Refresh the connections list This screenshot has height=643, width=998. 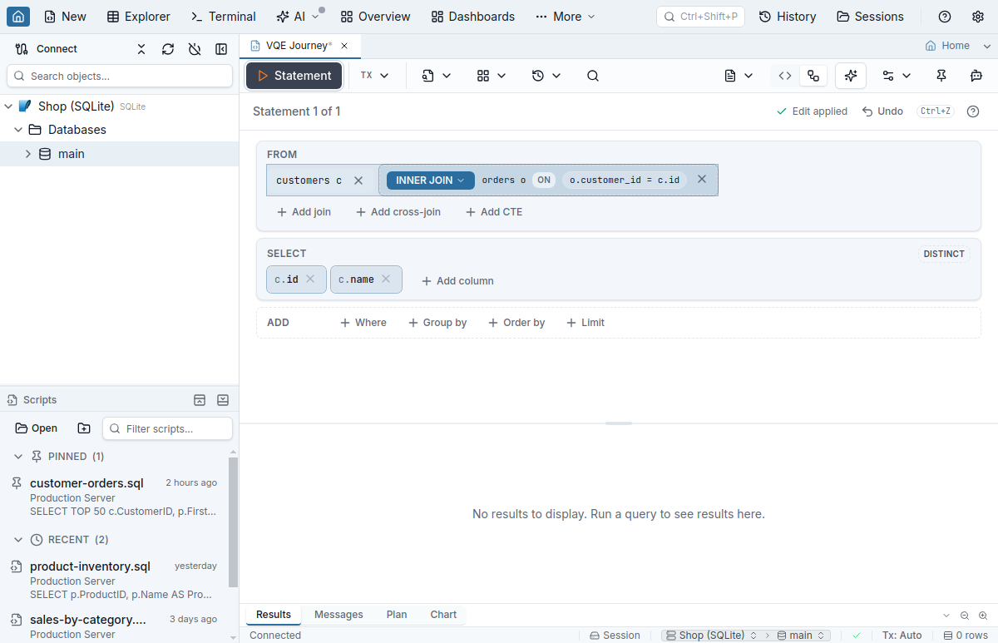tap(168, 49)
